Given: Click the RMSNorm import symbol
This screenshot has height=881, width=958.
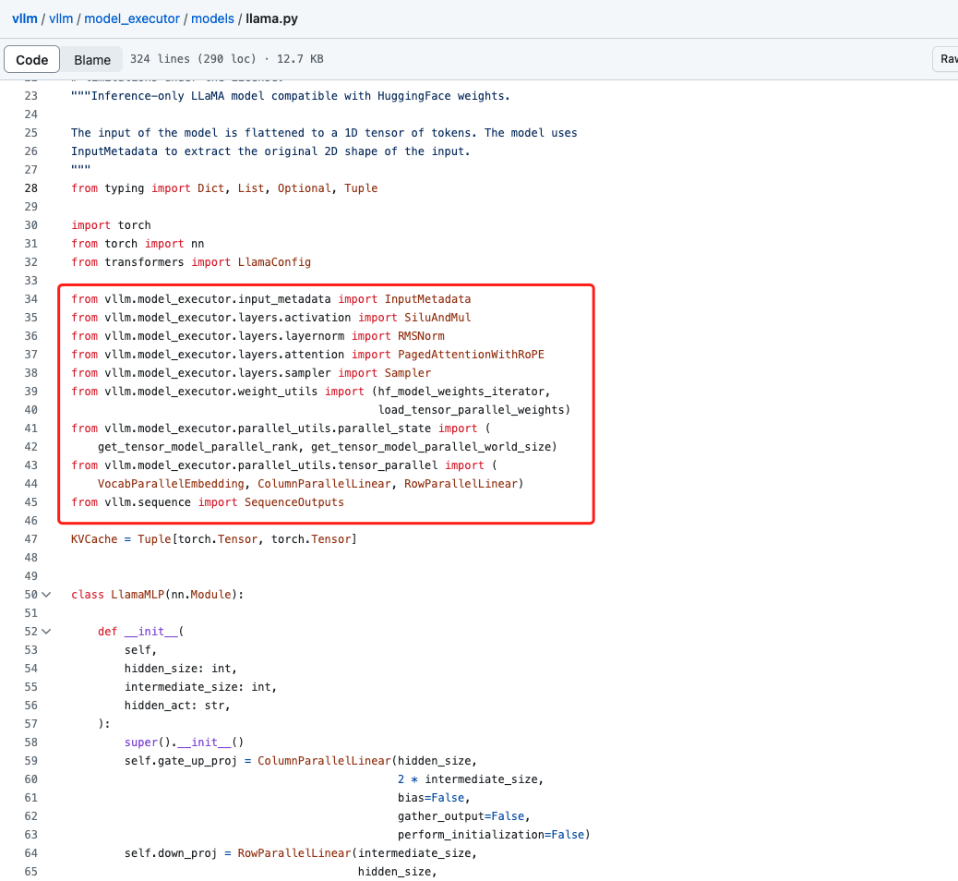Looking at the screenshot, I should tap(394, 336).
